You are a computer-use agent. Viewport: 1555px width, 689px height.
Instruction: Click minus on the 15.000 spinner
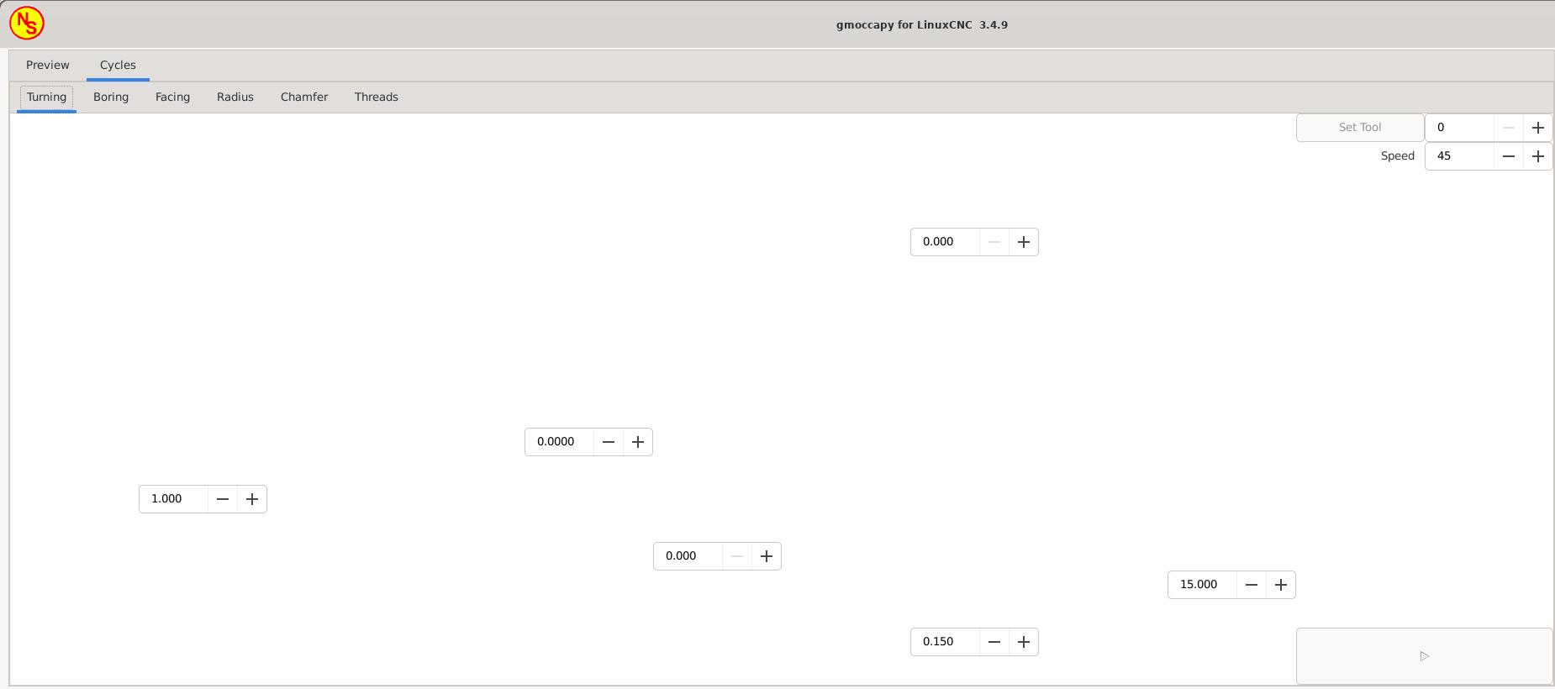(x=1251, y=585)
